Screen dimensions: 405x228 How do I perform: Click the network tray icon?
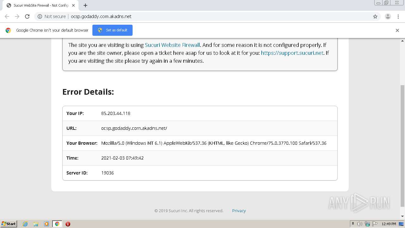click(x=367, y=224)
